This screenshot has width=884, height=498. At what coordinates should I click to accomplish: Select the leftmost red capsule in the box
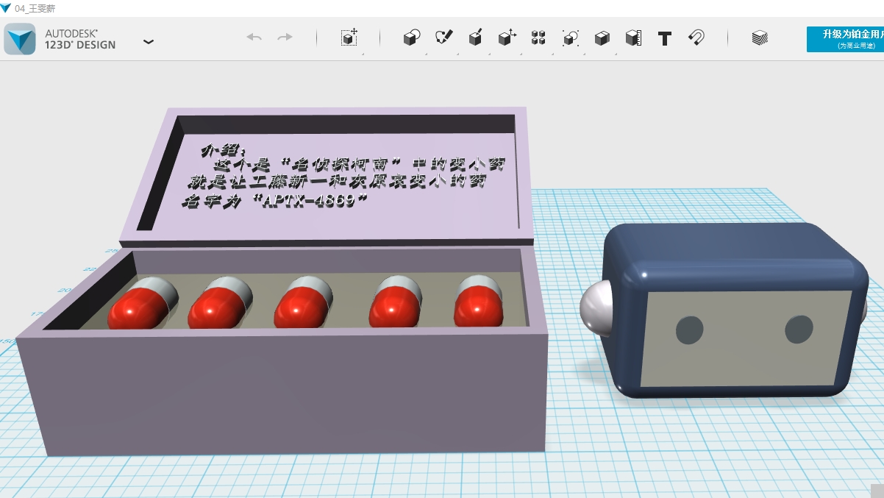(x=142, y=303)
